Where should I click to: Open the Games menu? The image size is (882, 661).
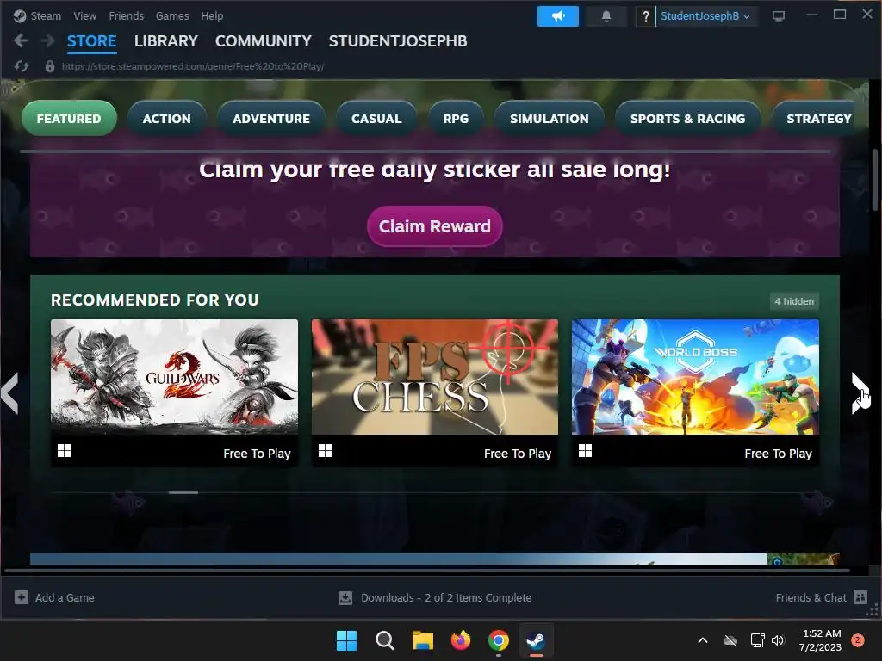(172, 16)
